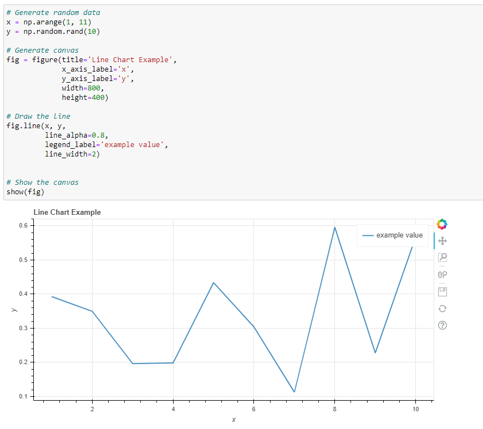The width and height of the screenshot is (483, 429).
Task: Click the 'line_alpha=0.8' code line
Action: coord(77,135)
